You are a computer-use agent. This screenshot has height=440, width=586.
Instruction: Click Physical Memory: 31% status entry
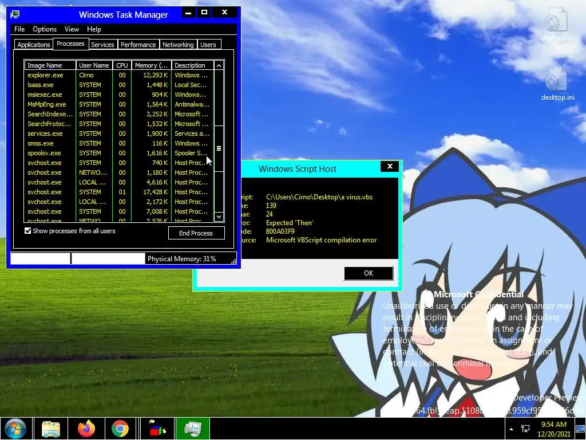[x=181, y=259]
